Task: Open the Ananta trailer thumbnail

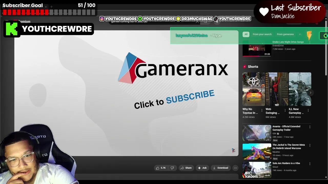Action: [x=257, y=133]
